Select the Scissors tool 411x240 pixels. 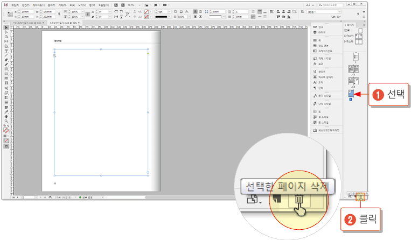(6, 88)
